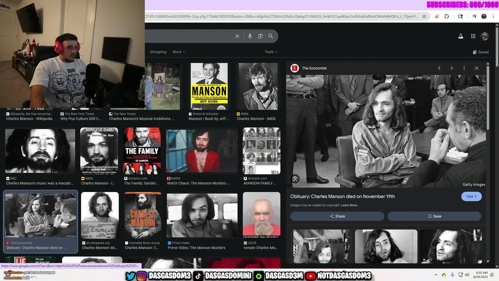Click 'Why Pop Culture Still C...' caption

81,119
